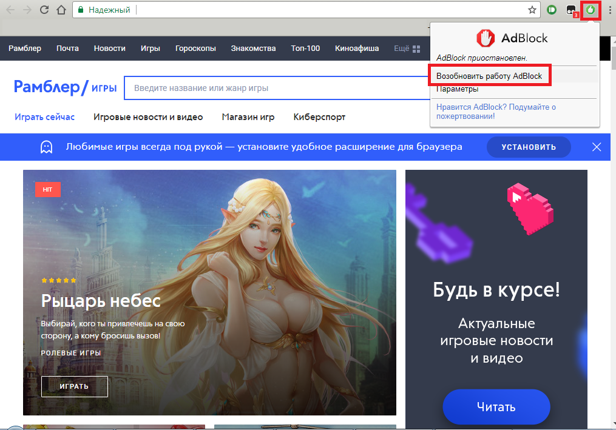Screen dimensions: 616x430
Task: Open AdBlock 'Параметры' menu item
Action: tap(458, 90)
